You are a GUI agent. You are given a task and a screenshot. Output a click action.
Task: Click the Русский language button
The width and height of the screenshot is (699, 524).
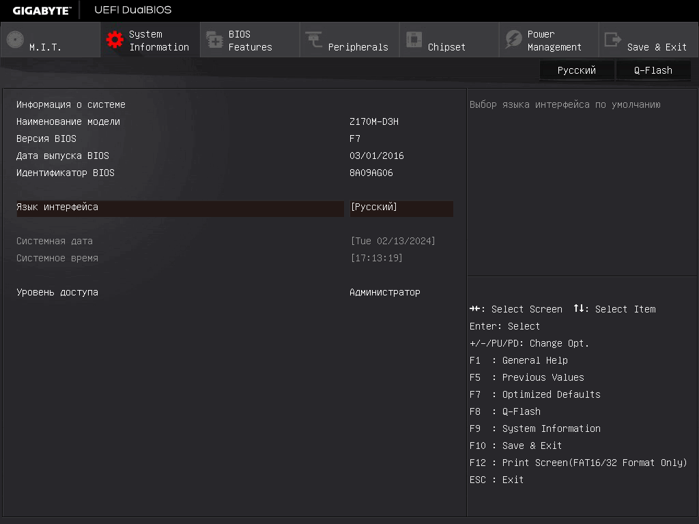pyautogui.click(x=576, y=70)
